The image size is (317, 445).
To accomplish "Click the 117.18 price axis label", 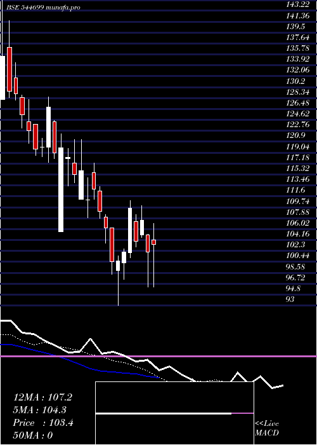I will click(x=297, y=158).
